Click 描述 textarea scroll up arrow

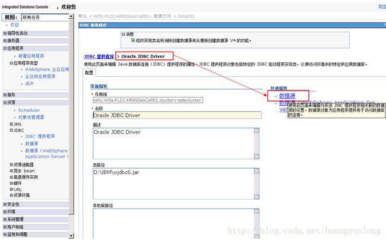[x=257, y=131]
